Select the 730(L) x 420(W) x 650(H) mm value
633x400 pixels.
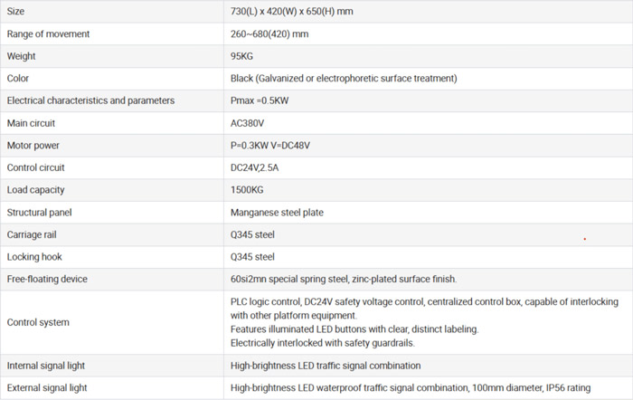pos(291,12)
